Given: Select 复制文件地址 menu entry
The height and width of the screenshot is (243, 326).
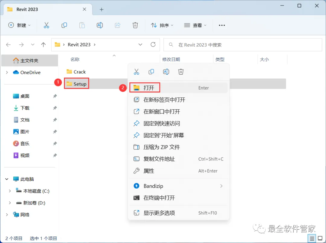Looking at the screenshot, I should (179, 159).
